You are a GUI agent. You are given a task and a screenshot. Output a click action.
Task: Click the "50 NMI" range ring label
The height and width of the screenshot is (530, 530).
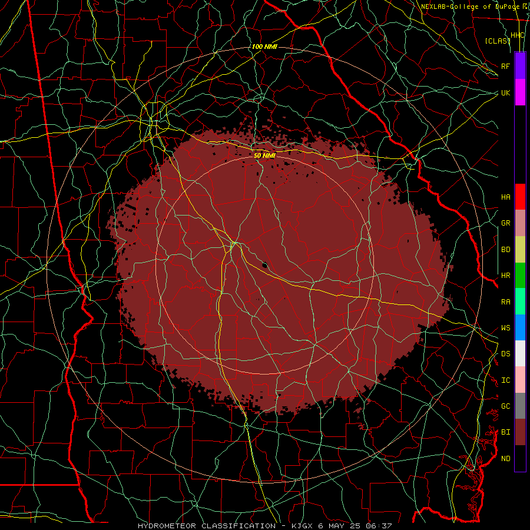coord(264,155)
